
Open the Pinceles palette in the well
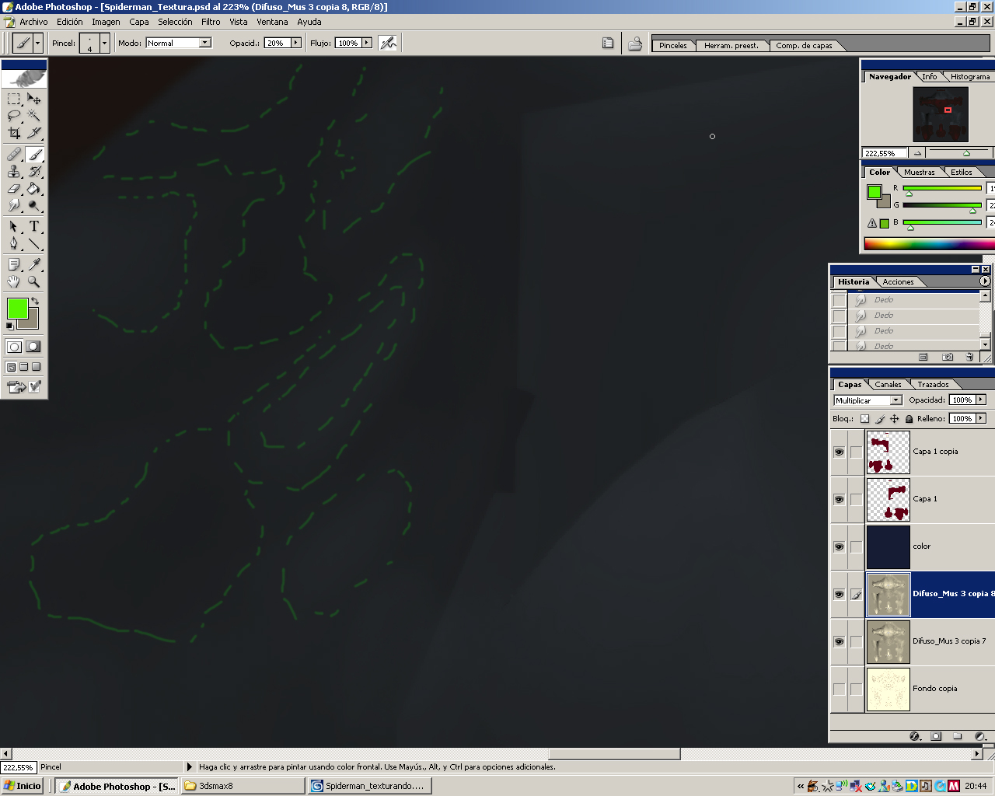pyautogui.click(x=672, y=45)
